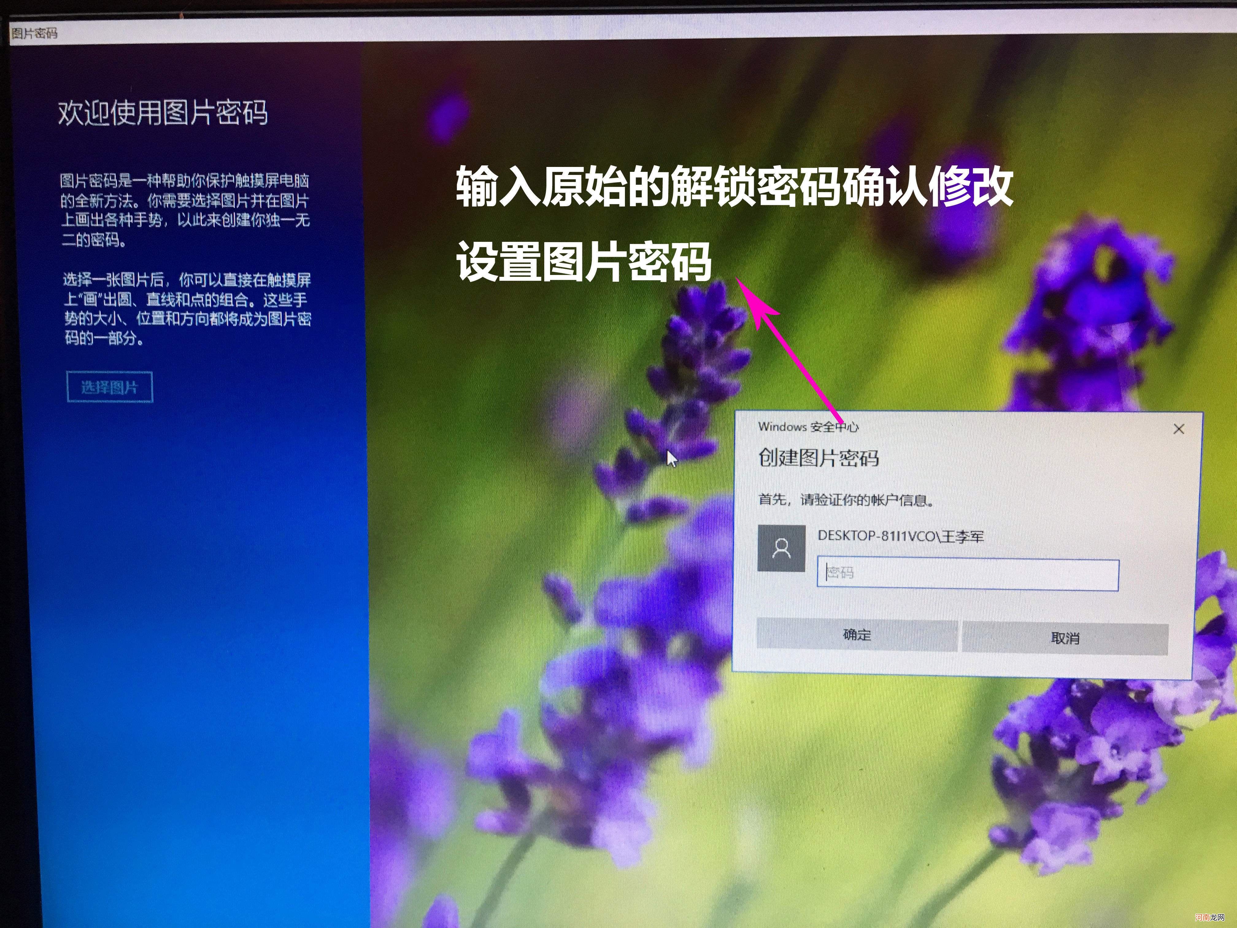The height and width of the screenshot is (928, 1237).
Task: Click the 选择图片 button
Action: point(110,387)
